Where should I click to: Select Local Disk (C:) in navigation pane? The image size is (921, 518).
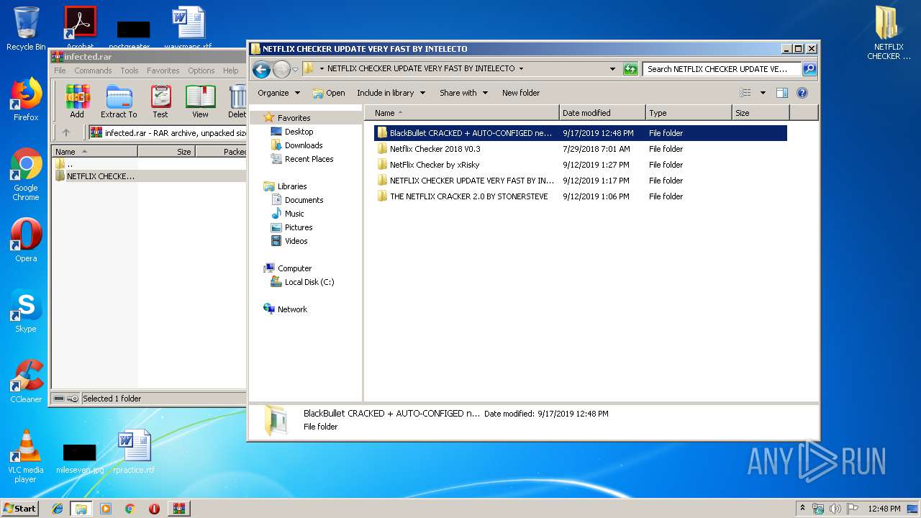pos(302,282)
